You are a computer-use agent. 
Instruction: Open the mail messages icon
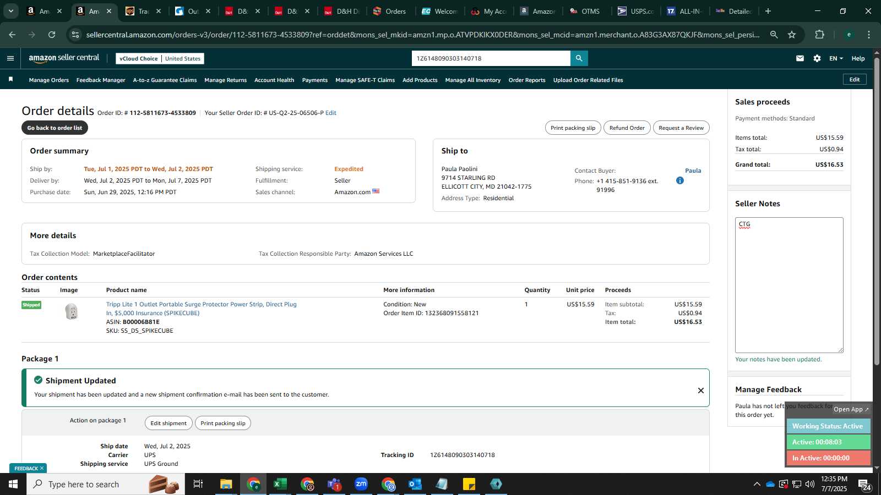click(x=800, y=58)
